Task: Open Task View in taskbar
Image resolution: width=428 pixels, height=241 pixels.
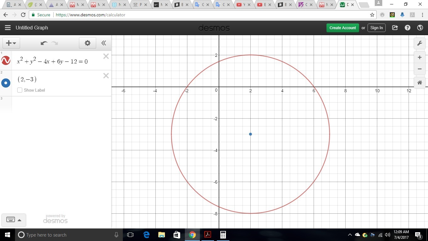Action: click(130, 235)
